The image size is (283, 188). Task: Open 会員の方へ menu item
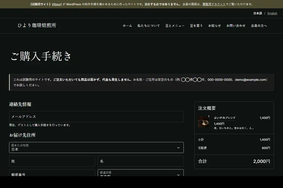pyautogui.click(x=259, y=26)
